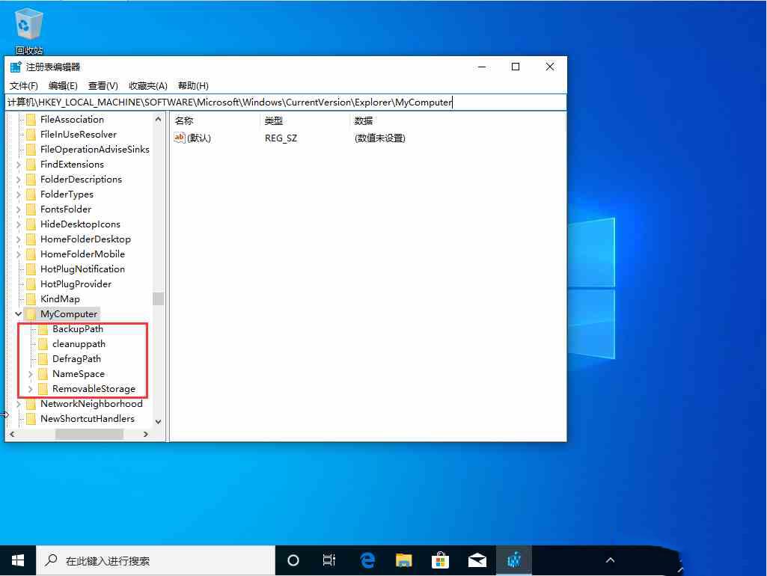Select the cleanuppath folder icon
The height and width of the screenshot is (576, 767).
43,344
